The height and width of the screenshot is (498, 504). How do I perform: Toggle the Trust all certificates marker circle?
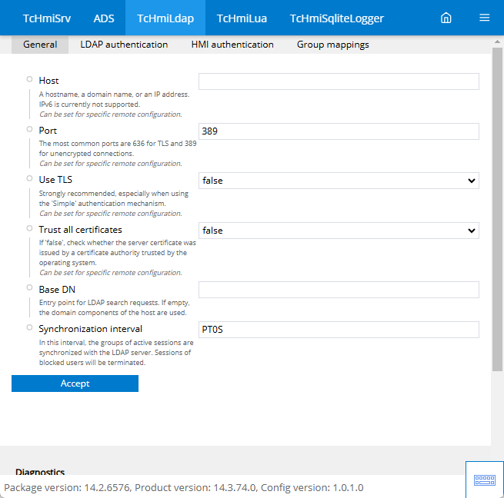(x=29, y=228)
